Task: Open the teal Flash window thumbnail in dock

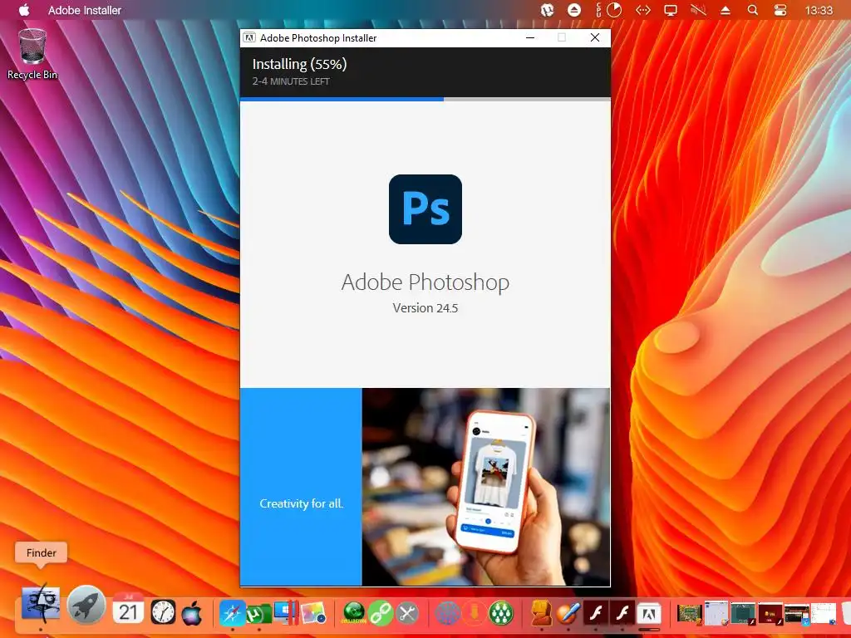Action: 743,614
